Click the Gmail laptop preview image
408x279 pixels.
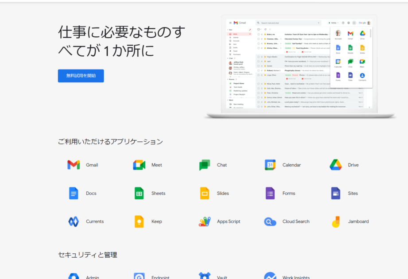click(x=299, y=67)
